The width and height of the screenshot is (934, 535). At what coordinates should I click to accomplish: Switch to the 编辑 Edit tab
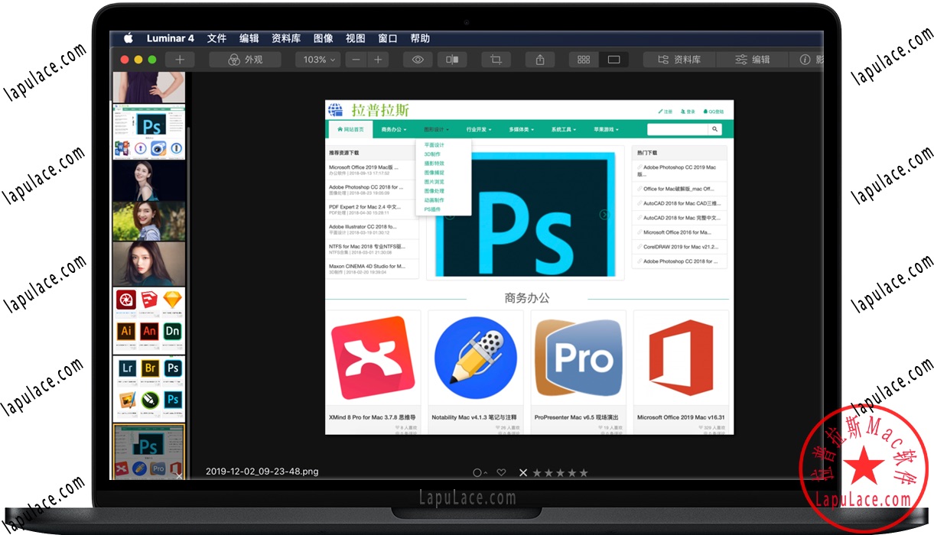pos(752,59)
